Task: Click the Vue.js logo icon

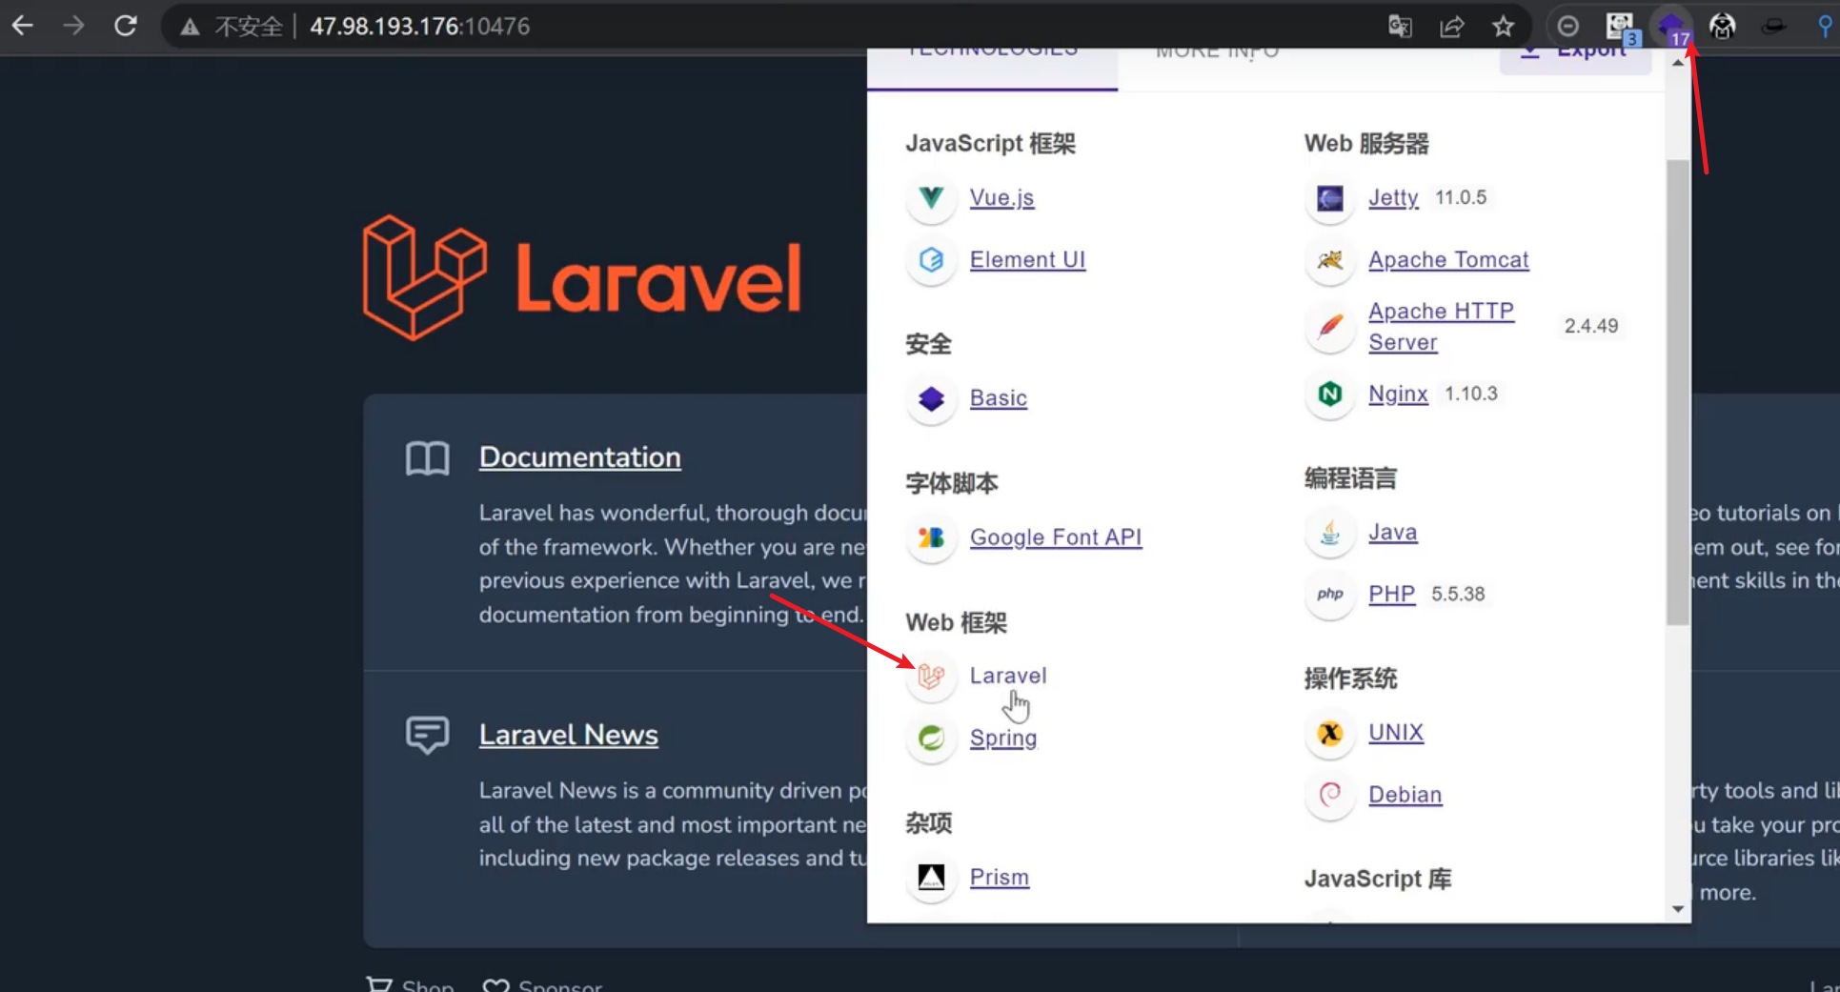Action: [931, 198]
